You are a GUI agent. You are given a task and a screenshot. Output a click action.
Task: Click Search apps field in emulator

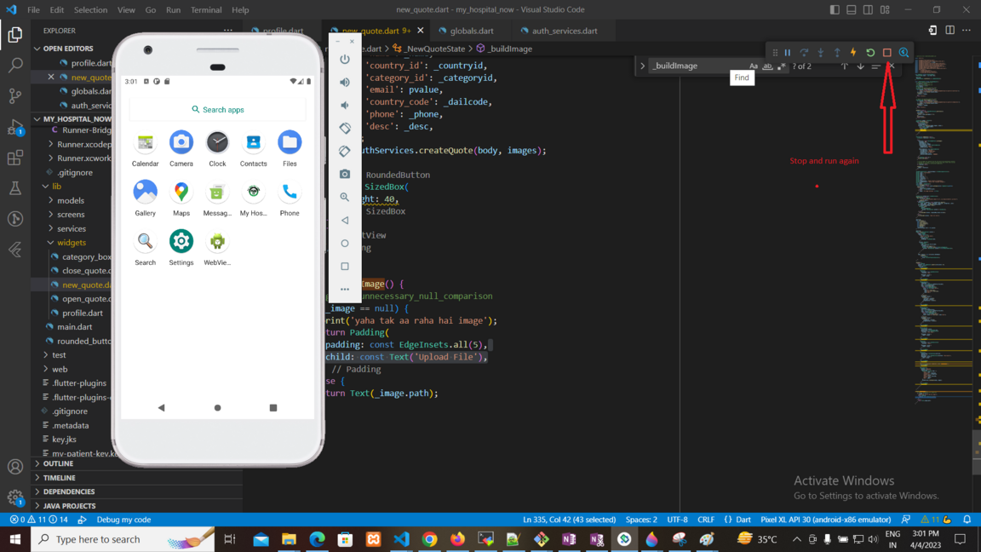(218, 110)
